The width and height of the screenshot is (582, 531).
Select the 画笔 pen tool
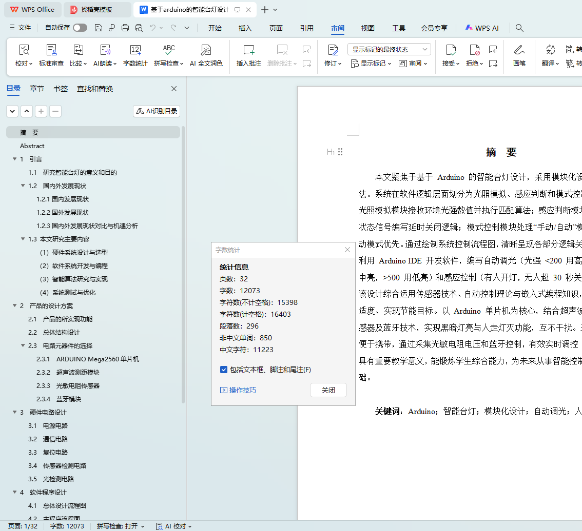tap(519, 50)
